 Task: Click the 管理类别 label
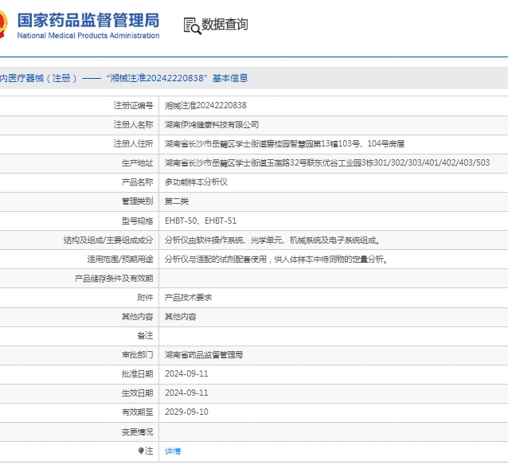138,201
